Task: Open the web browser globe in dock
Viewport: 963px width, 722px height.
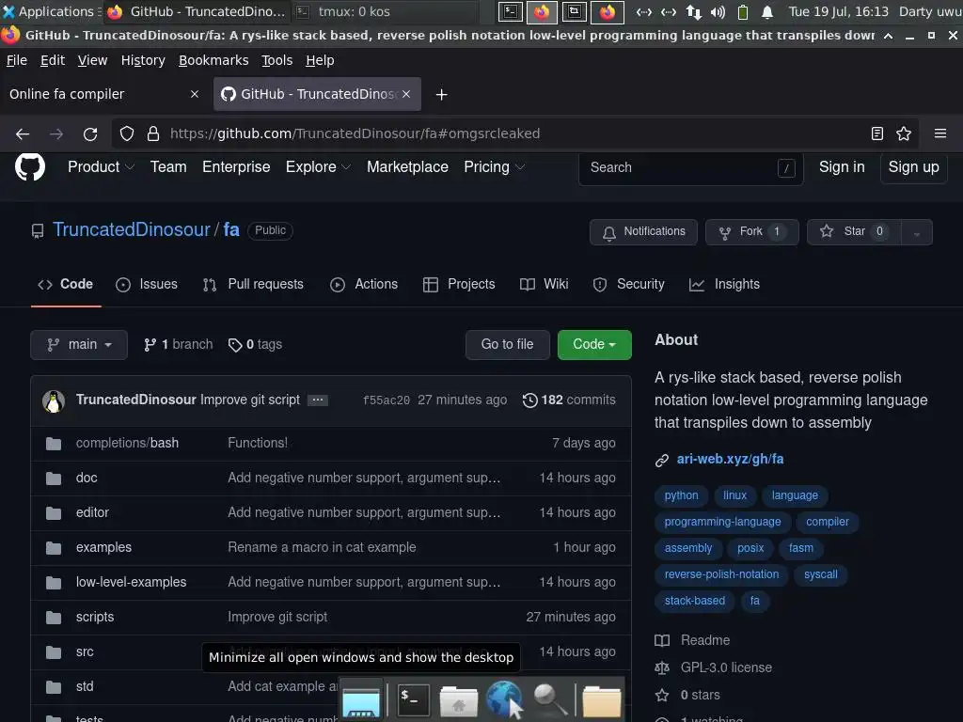Action: 504,699
